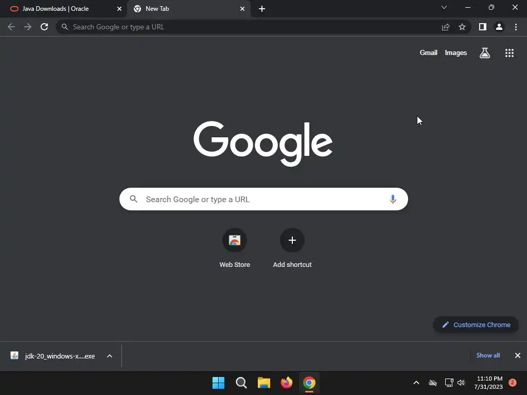Open OneDrive tray icon
This screenshot has width=527, height=395.
(x=433, y=383)
